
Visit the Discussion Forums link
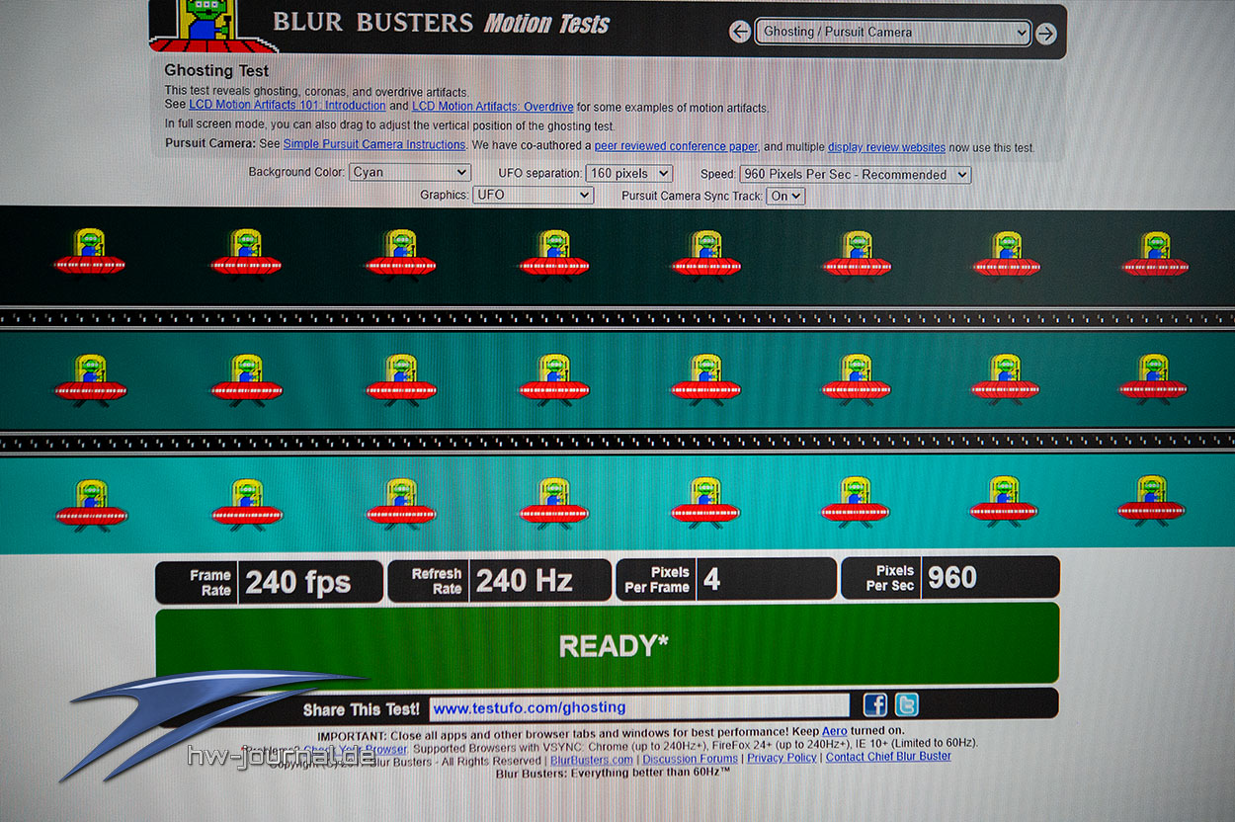tap(691, 759)
